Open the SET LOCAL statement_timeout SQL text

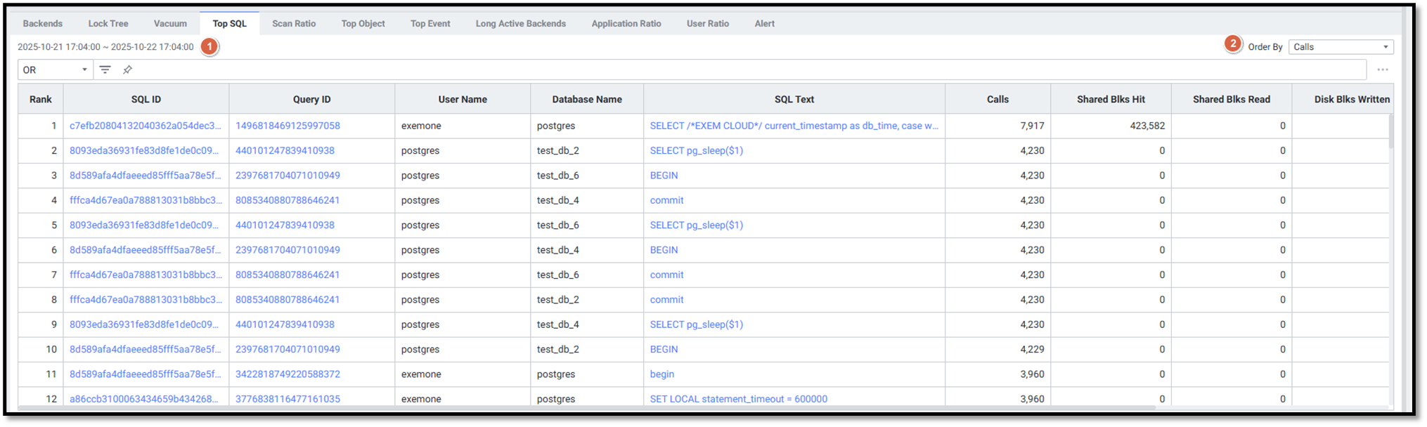738,399
